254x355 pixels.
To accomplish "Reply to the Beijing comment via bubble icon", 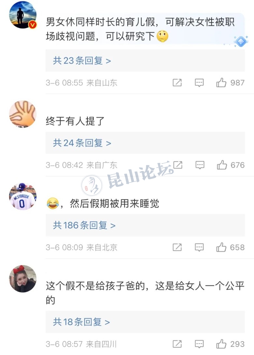I will (x=199, y=247).
